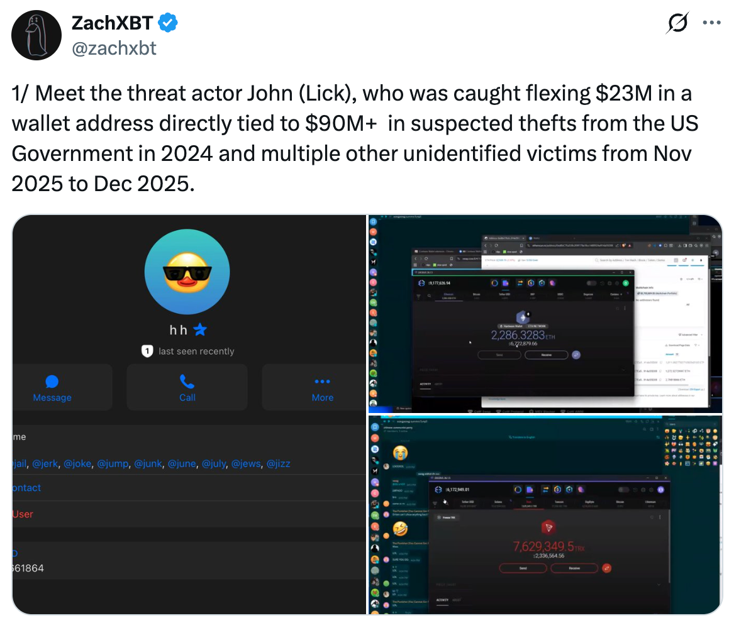Click the @jerk username link
Image resolution: width=729 pixels, height=623 pixels.
click(45, 464)
